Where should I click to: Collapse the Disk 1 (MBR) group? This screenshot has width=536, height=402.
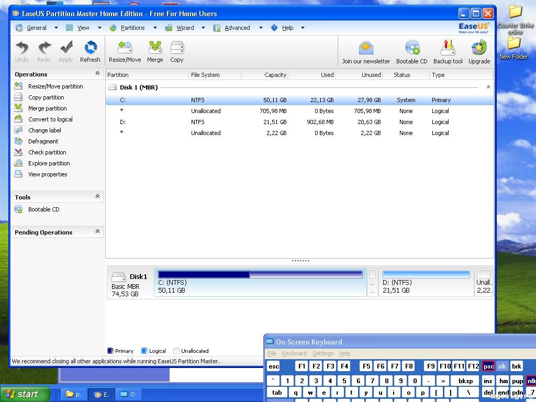click(x=488, y=87)
